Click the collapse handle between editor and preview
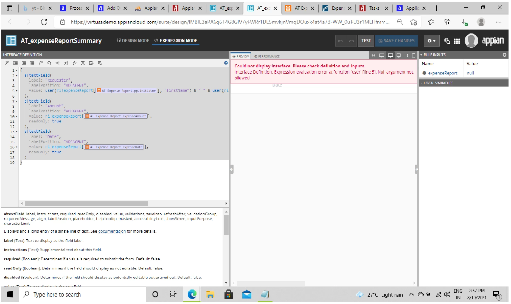Viewport: 511px width, 304px height. (231, 169)
